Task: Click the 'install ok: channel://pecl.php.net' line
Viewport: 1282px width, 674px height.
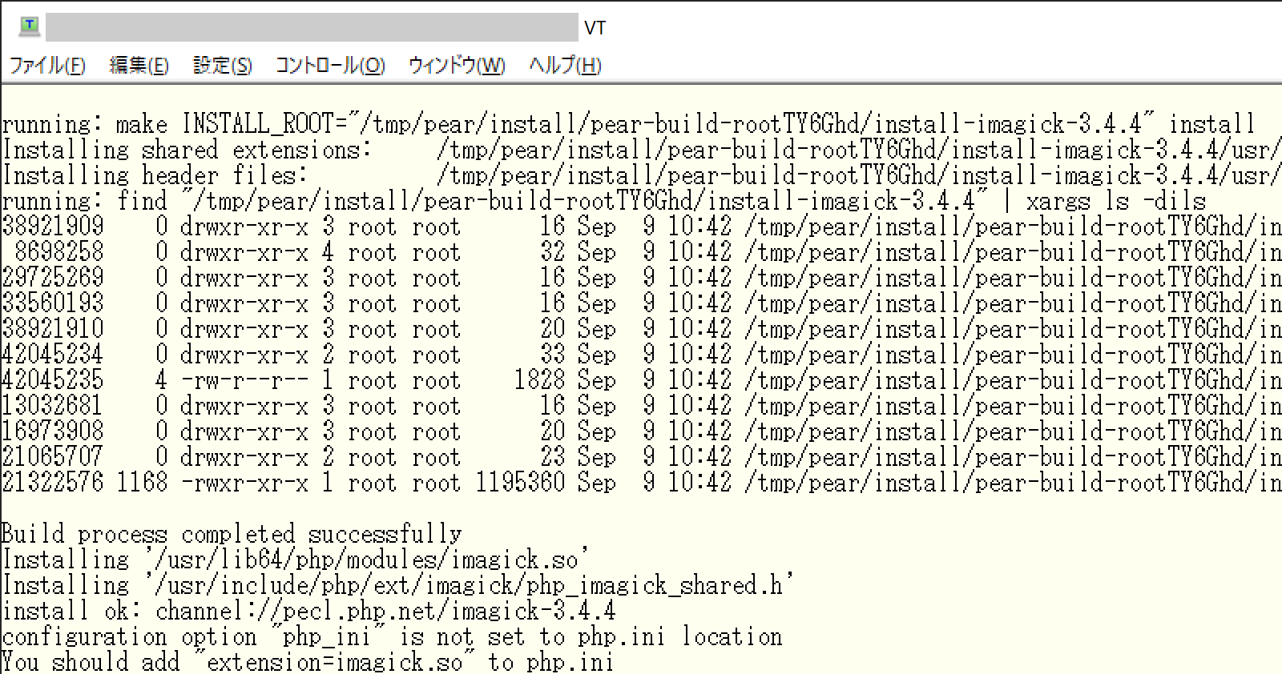Action: click(x=308, y=611)
